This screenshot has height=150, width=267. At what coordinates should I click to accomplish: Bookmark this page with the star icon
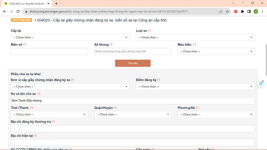pyautogui.click(x=227, y=11)
